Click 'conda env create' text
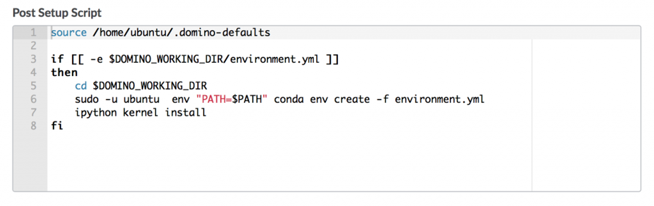This screenshot has height=206, width=654. (x=322, y=99)
